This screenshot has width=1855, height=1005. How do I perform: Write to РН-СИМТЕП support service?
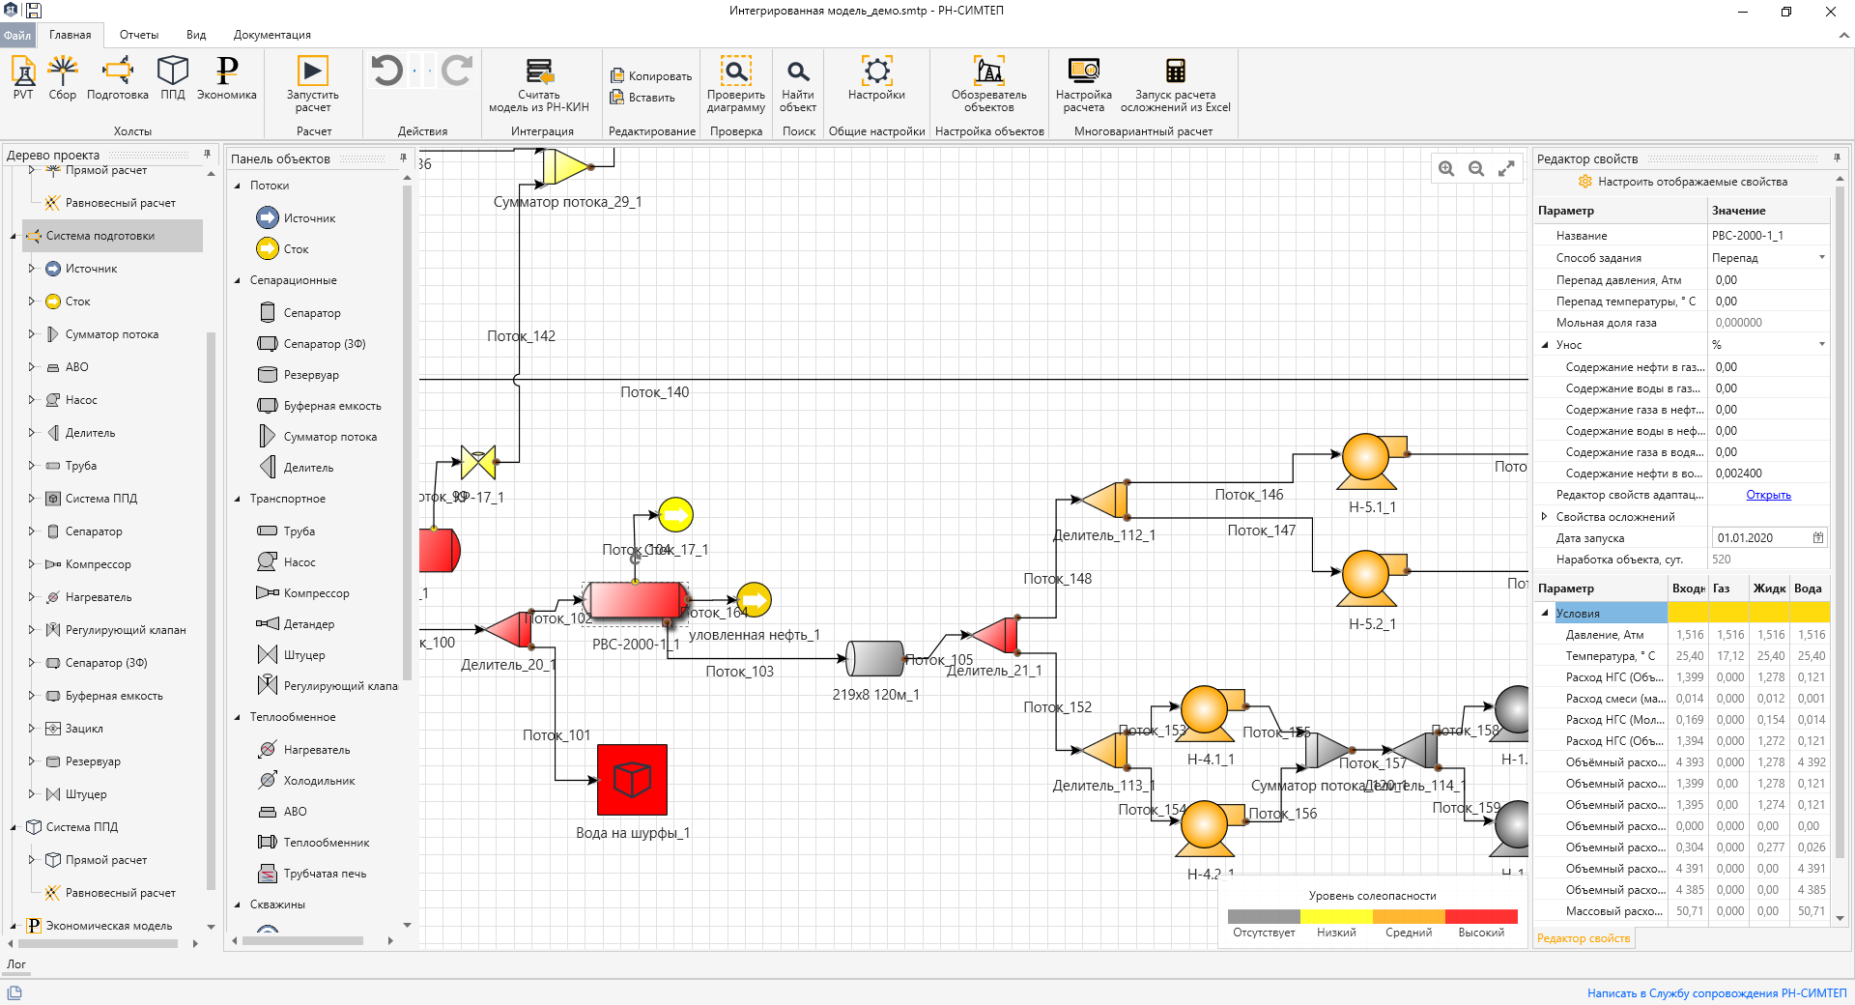coord(1716,993)
